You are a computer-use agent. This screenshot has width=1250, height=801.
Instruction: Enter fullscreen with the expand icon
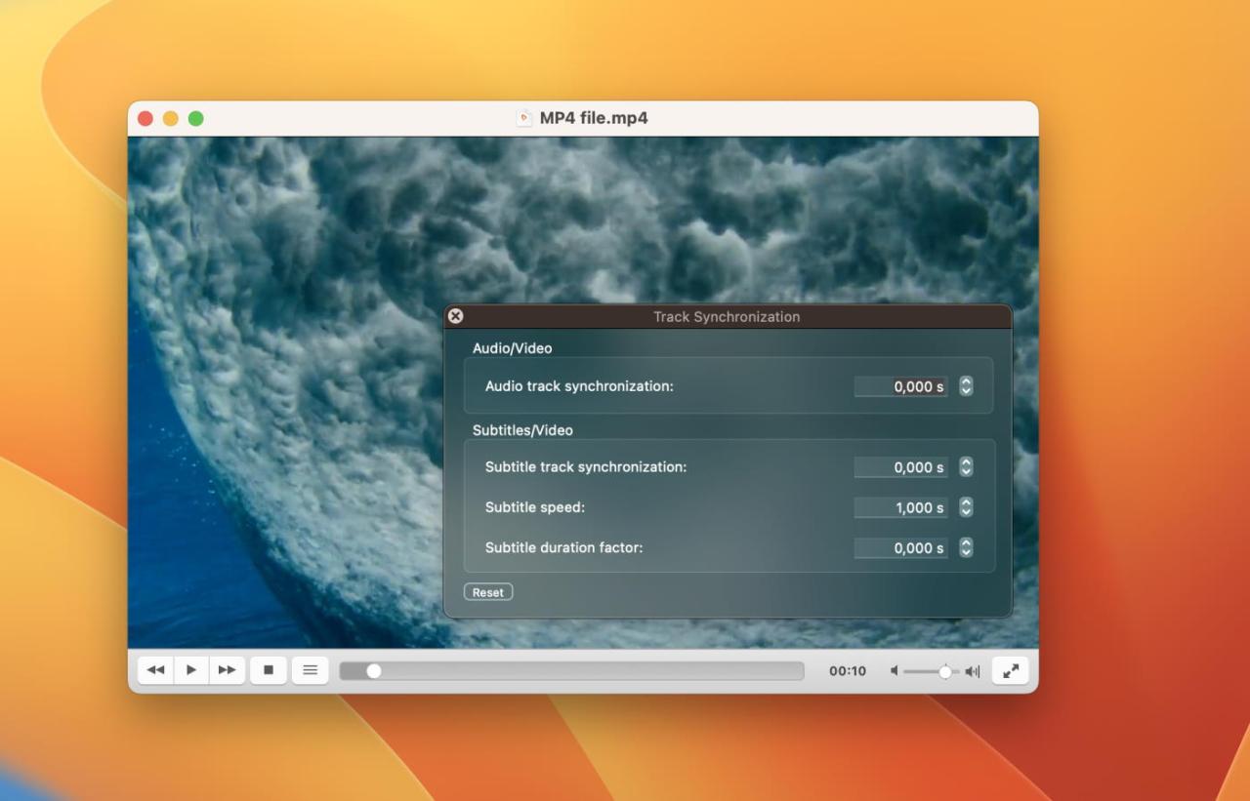pyautogui.click(x=1010, y=670)
